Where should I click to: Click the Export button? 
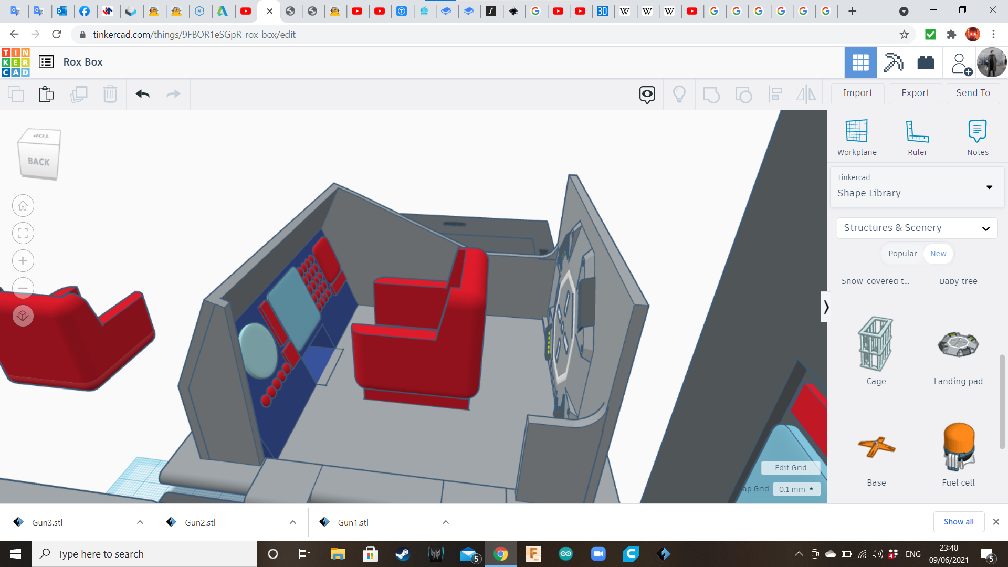[915, 93]
